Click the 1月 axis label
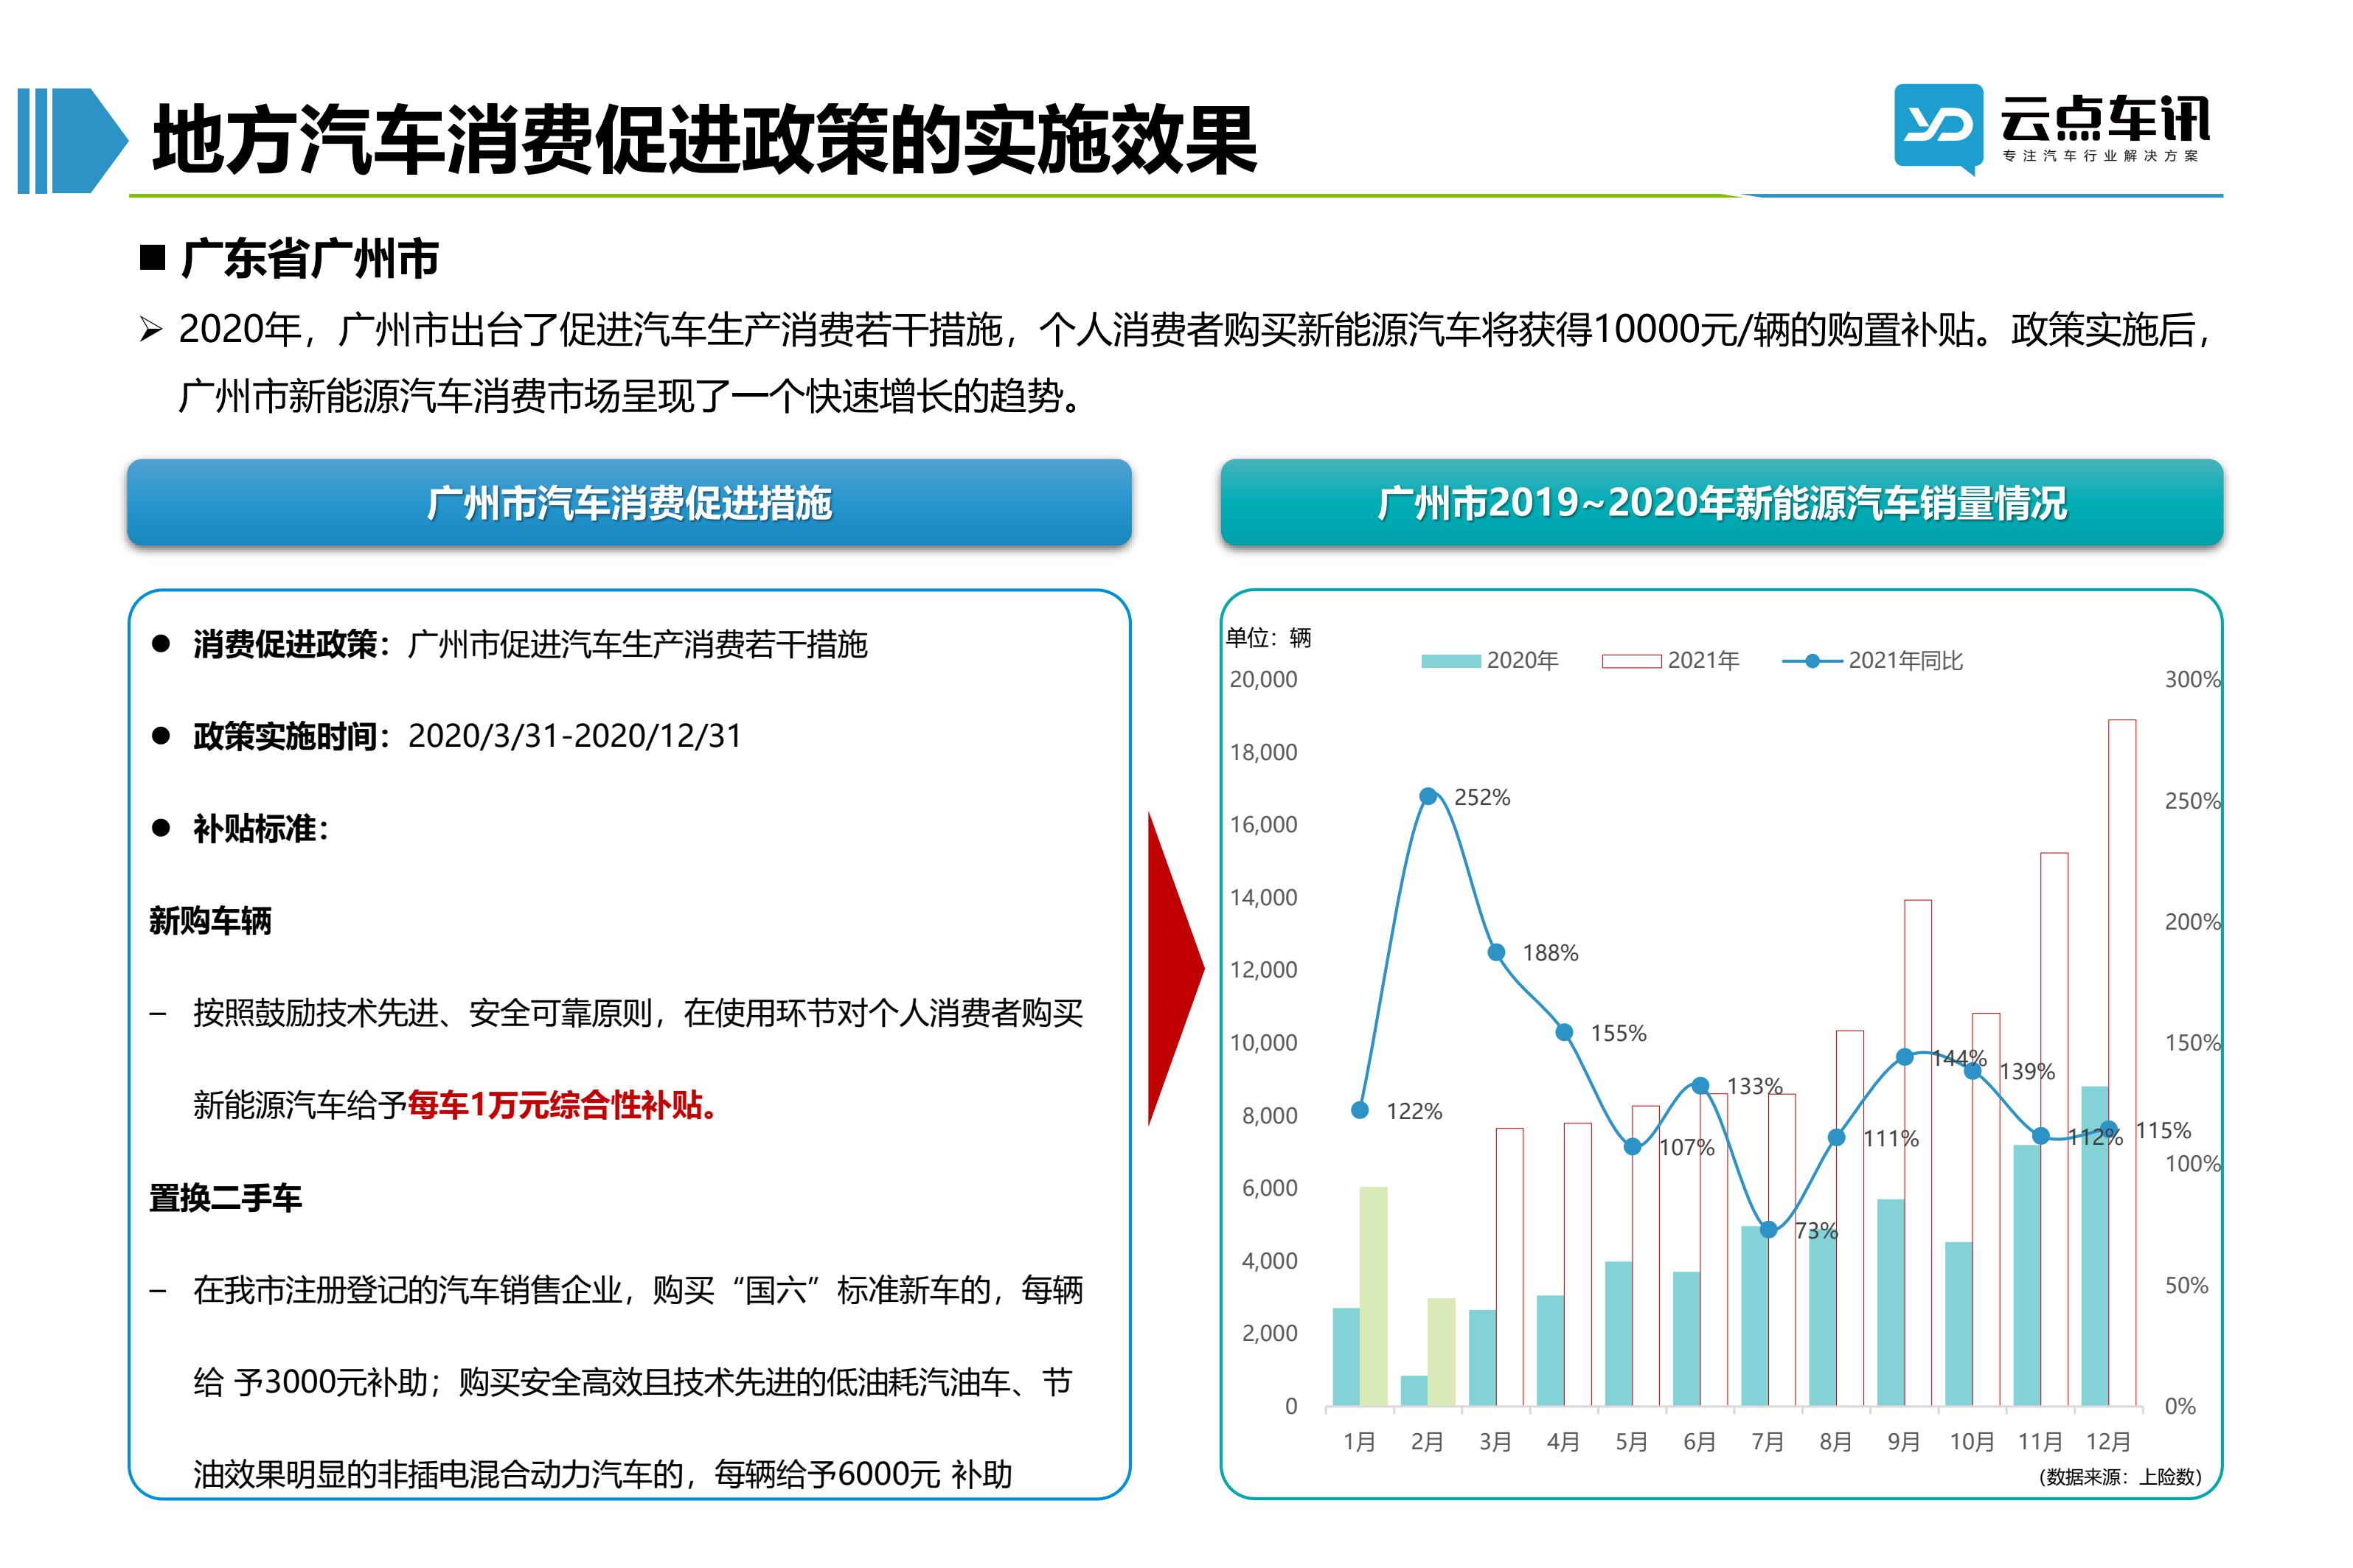This screenshot has height=1568, width=2353. 1359,1441
